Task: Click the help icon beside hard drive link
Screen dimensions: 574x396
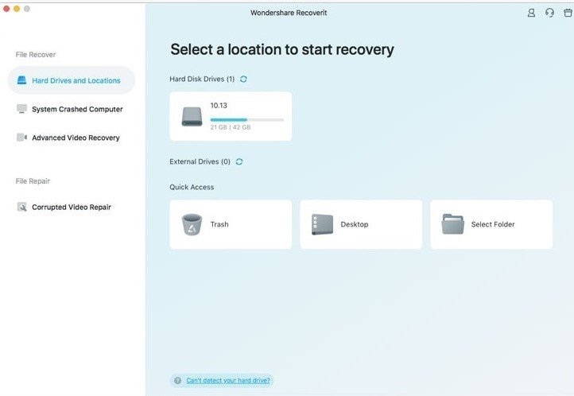Action: point(177,381)
